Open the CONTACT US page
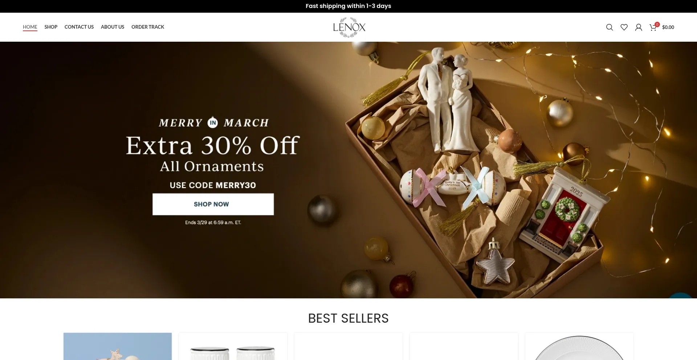Screen dimensions: 697x360 (79, 27)
